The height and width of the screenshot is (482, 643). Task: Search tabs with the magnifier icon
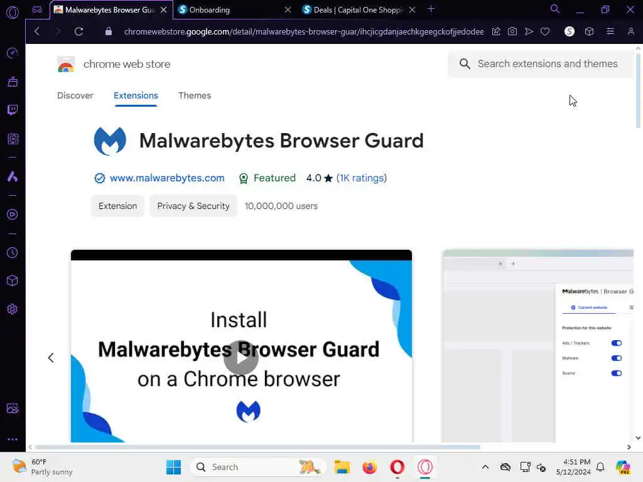point(555,9)
